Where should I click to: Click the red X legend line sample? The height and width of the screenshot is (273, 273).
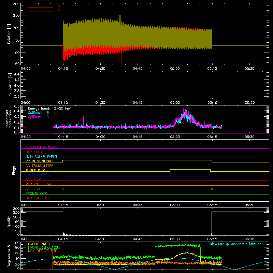point(41,7)
